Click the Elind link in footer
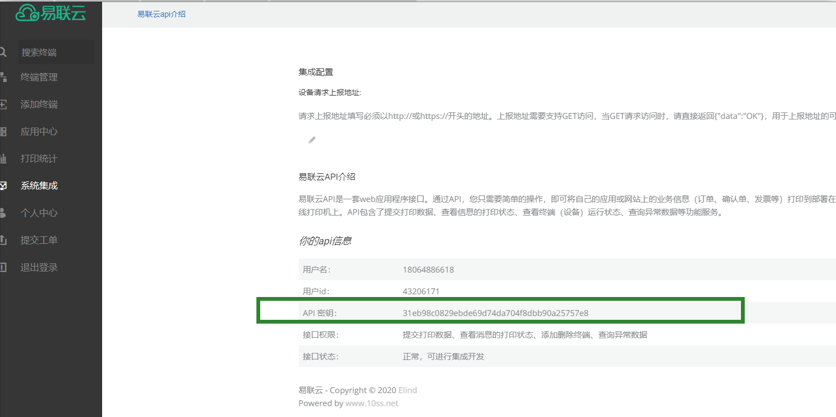Screen dimensions: 836x417 pos(408,390)
